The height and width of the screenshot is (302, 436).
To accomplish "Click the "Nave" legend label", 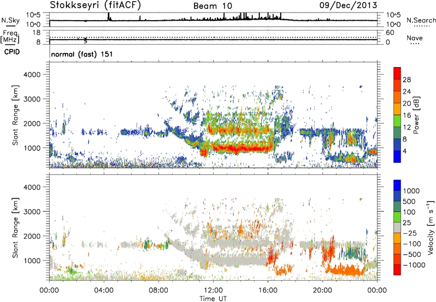I will point(415,38).
